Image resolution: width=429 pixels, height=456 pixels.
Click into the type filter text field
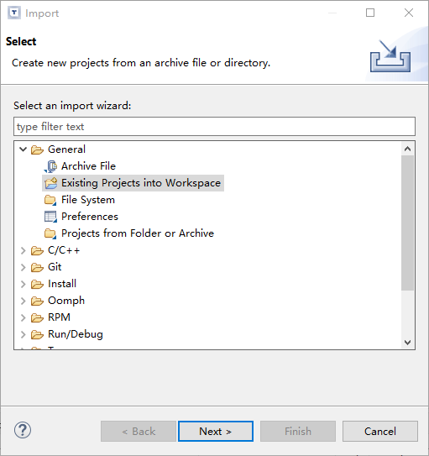215,127
